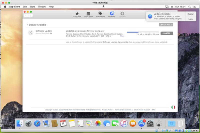Open Contacts book in the Dock
This screenshot has width=200, height=133.
tap(54, 123)
